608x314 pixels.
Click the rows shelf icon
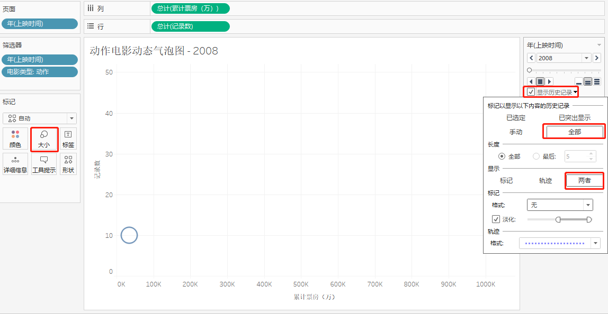pyautogui.click(x=91, y=26)
